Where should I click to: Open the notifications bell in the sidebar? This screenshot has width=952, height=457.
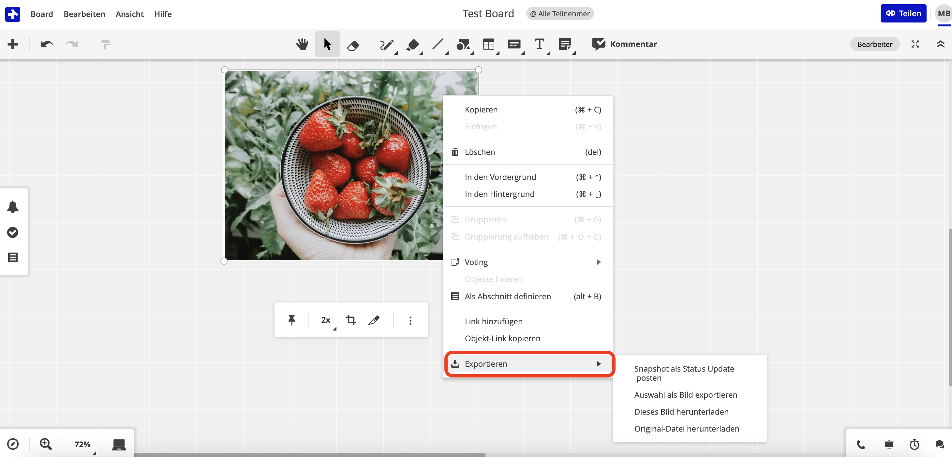point(13,207)
